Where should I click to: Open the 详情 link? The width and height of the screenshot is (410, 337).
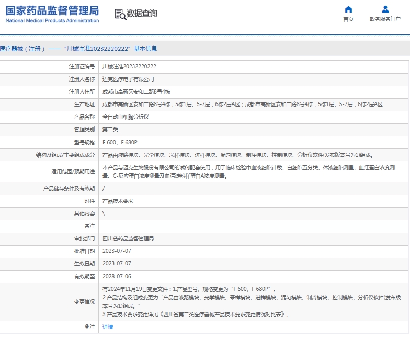point(108,327)
